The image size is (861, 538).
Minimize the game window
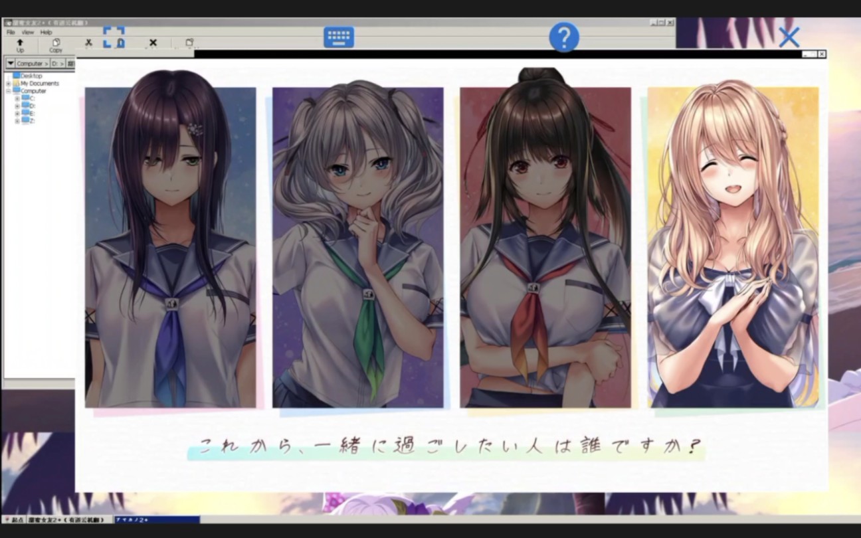[806, 54]
